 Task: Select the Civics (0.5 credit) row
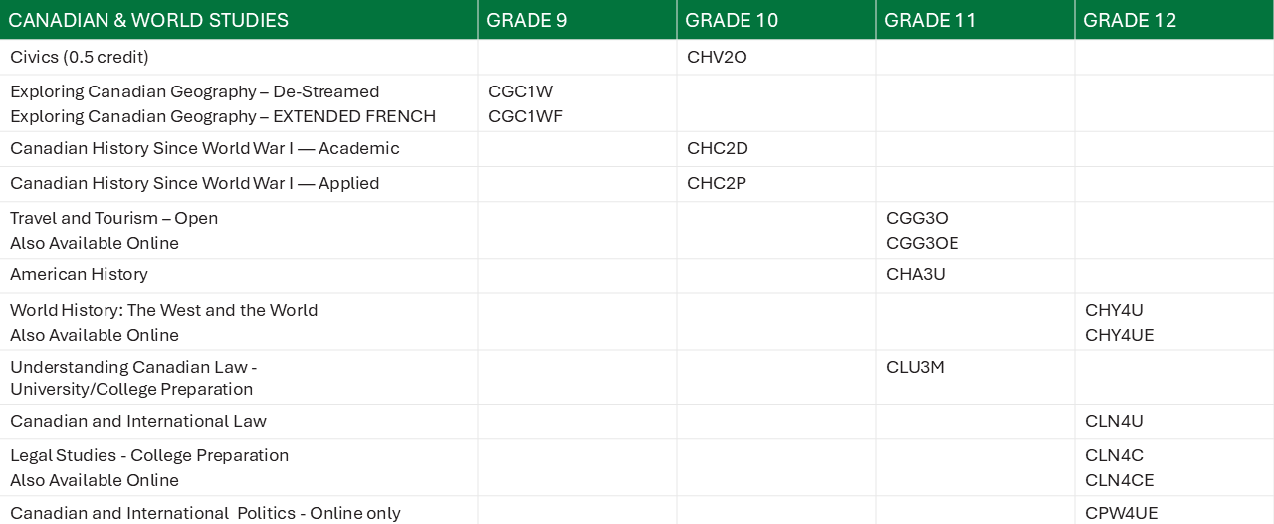pyautogui.click(x=637, y=57)
